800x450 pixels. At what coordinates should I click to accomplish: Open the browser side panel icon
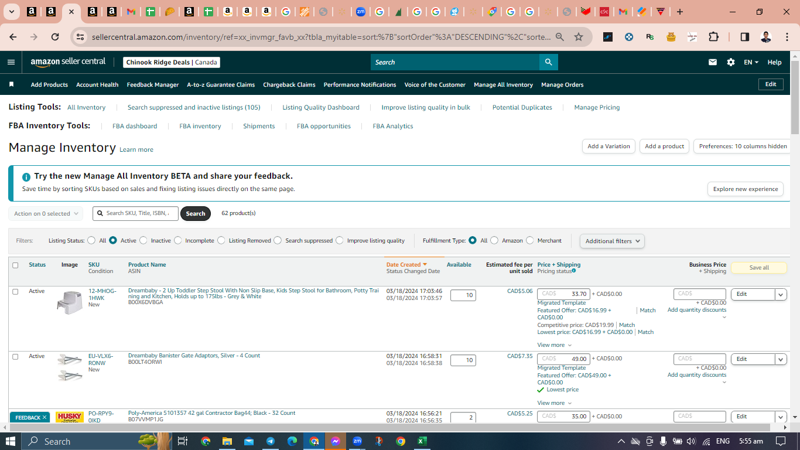tap(745, 37)
